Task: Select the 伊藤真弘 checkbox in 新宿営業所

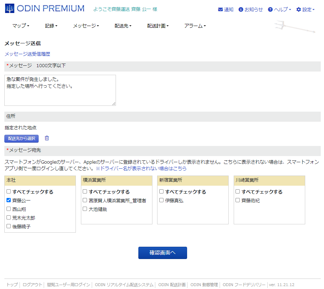Action: coord(161,200)
